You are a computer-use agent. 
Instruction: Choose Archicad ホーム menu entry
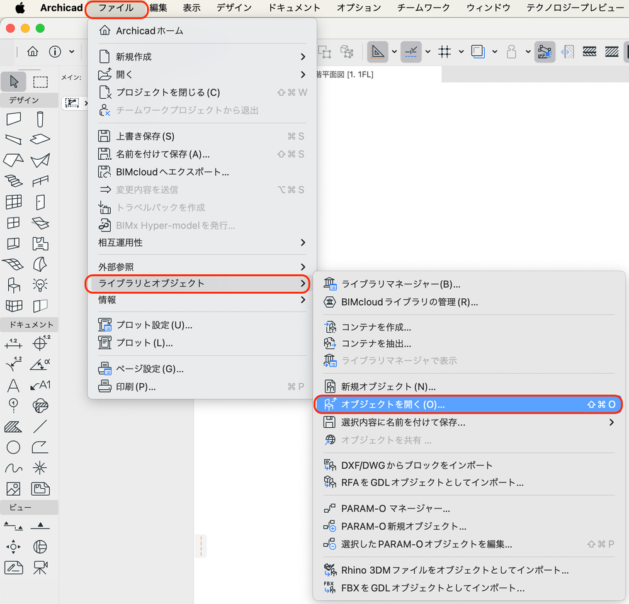[202, 31]
